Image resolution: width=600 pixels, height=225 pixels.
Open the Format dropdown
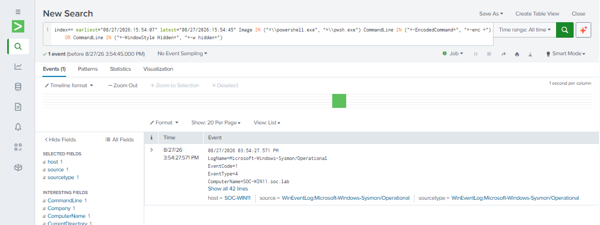[x=164, y=123]
